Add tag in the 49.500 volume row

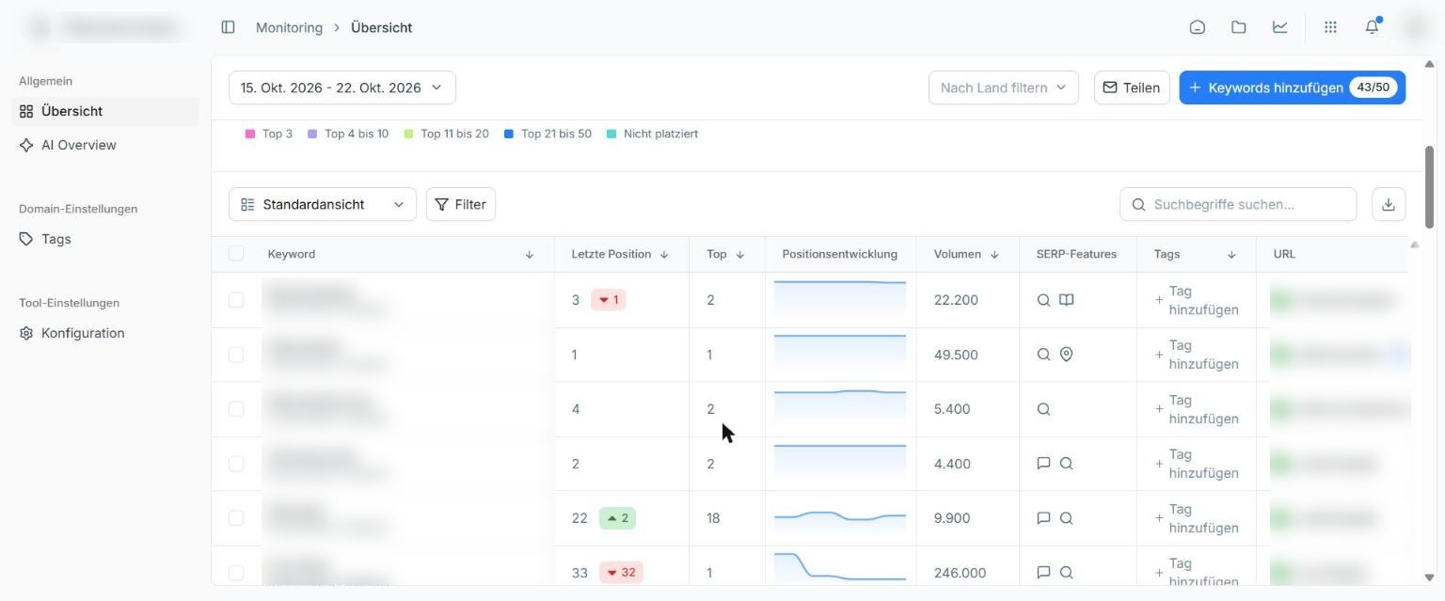pyautogui.click(x=1197, y=355)
